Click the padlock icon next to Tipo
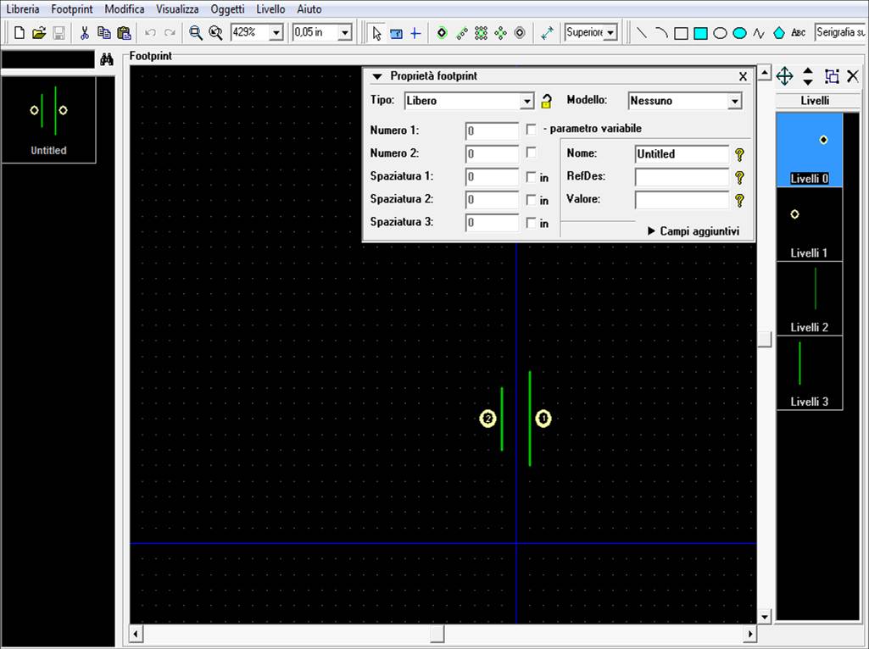The height and width of the screenshot is (649, 869). point(548,101)
